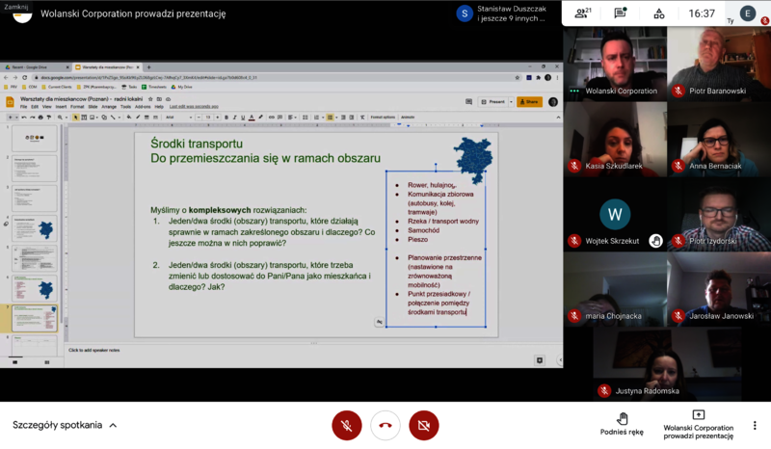Click the Line tool icon

coord(113,117)
